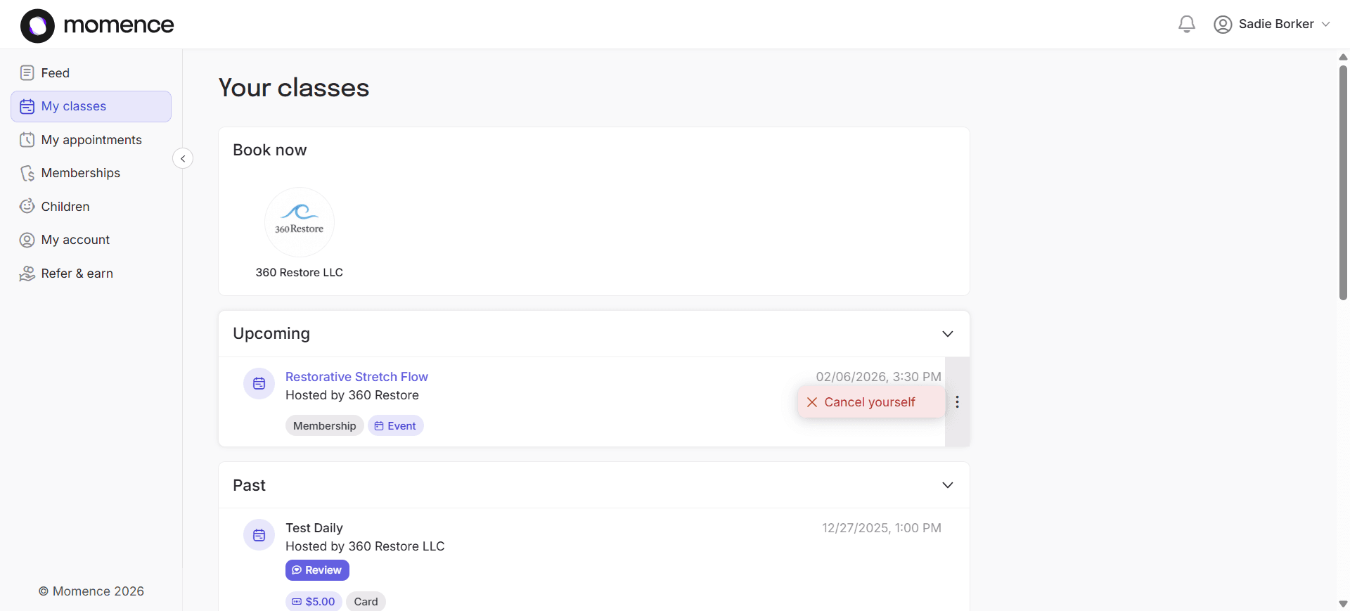Screen dimensions: 1350x611
Task: Leave a Review for Test Daily
Action: coord(317,570)
